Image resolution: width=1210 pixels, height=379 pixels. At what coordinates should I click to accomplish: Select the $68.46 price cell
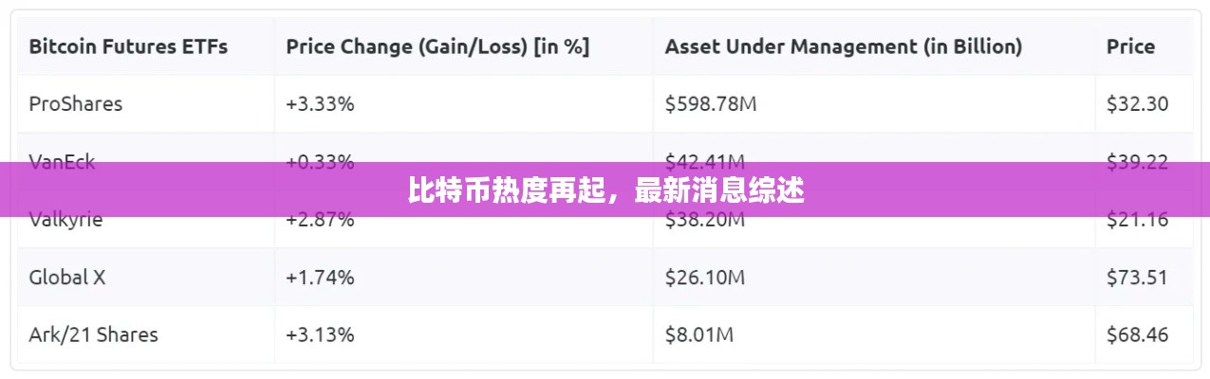pos(1137,334)
